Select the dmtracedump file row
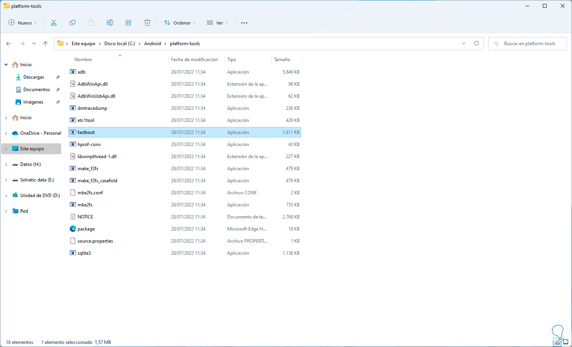572x347 pixels. tap(185, 108)
